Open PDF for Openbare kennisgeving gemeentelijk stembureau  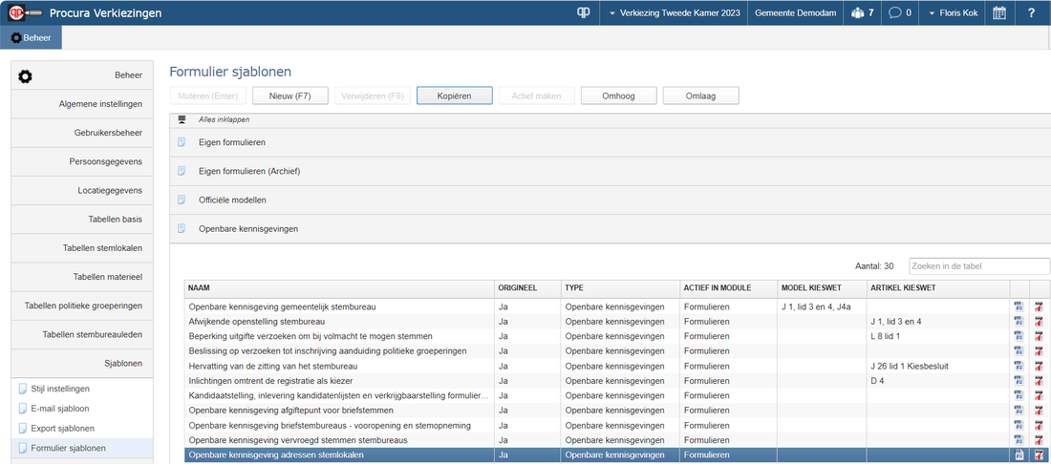pyautogui.click(x=1039, y=306)
